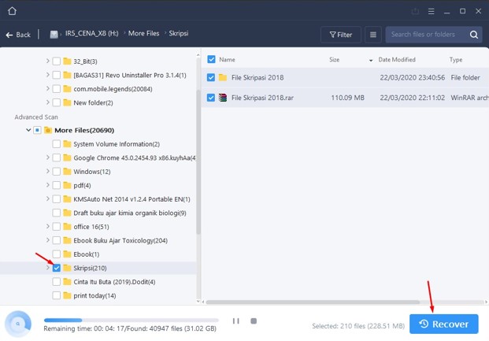
Task: Click the Back arrow button
Action: pyautogui.click(x=18, y=35)
